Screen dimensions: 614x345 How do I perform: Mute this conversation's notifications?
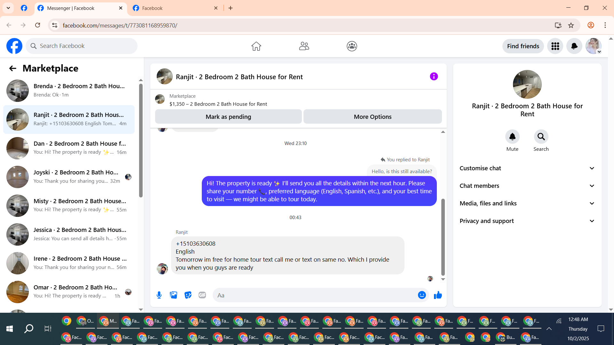(512, 137)
